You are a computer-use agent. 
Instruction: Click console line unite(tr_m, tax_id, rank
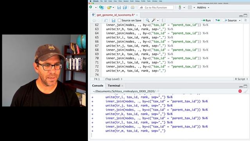pos(136,131)
